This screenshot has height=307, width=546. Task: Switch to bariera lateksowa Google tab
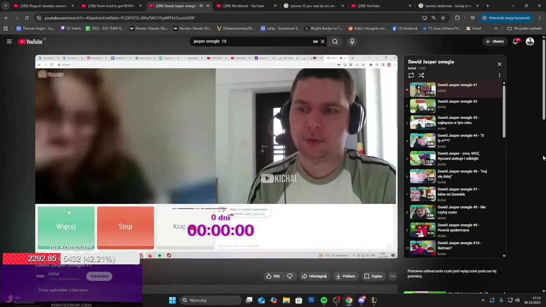449,6
